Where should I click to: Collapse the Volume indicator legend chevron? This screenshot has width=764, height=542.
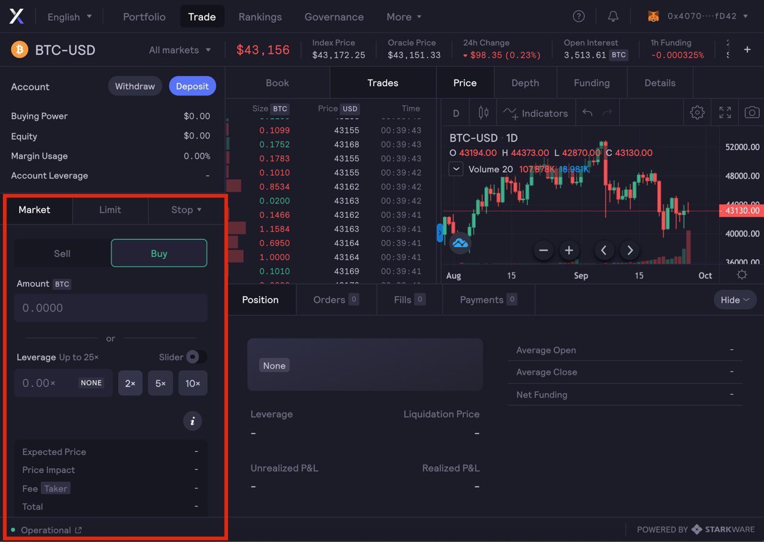click(x=456, y=170)
